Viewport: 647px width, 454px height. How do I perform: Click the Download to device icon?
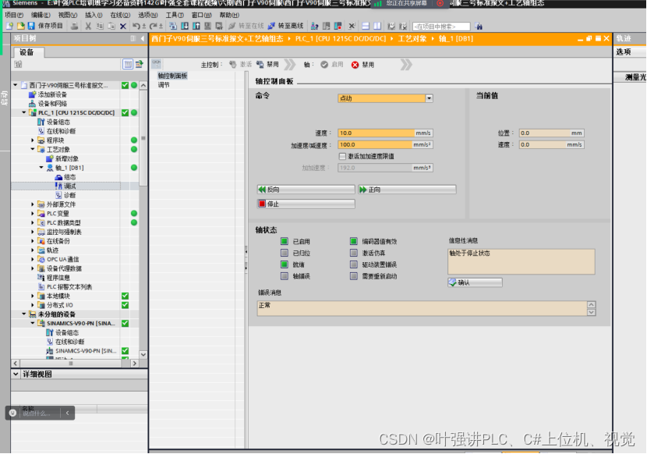185,26
